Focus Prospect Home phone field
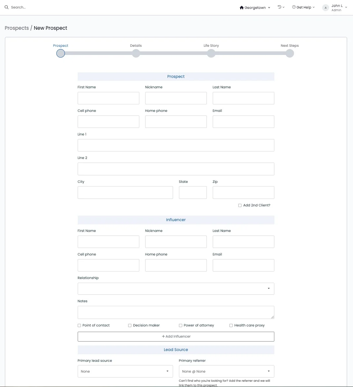Viewport: 353px width, 387px height. (176, 122)
